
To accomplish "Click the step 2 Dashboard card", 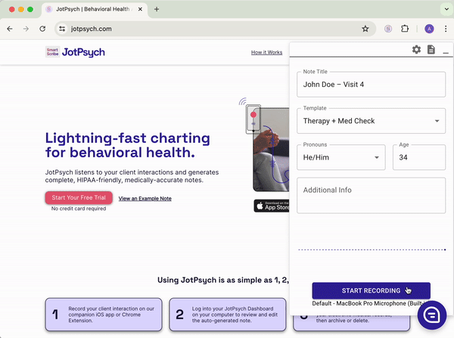I will pyautogui.click(x=228, y=315).
